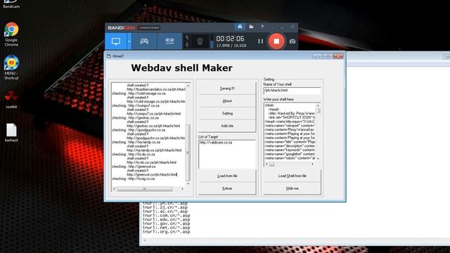Image resolution: width=450 pixels, height=253 pixels.
Task: Toggle the microphone icon in Bandicam
Action: (x=187, y=45)
